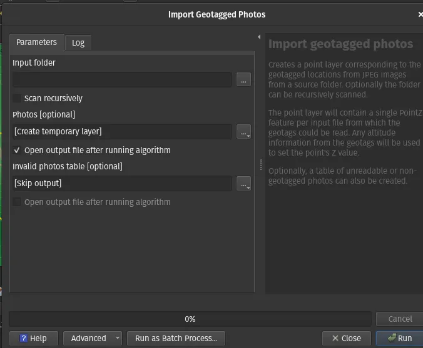Select the Parameters tab

tap(36, 42)
